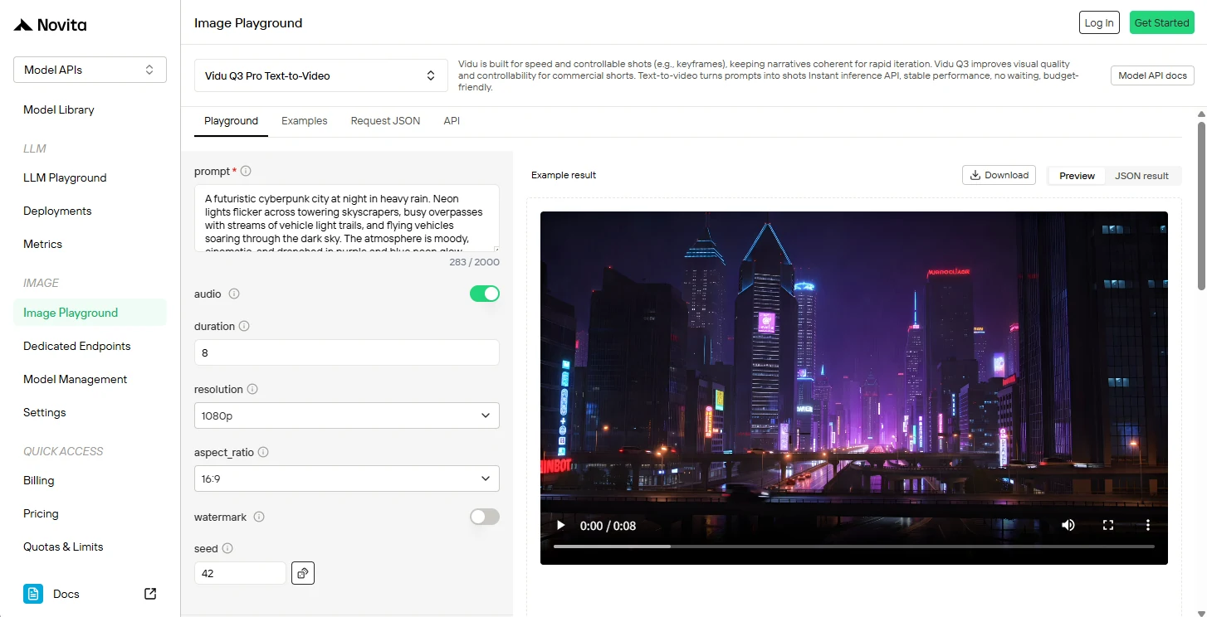Viewport: 1207px width, 617px height.
Task: Open the Model APIs dropdown selector
Action: tap(90, 70)
